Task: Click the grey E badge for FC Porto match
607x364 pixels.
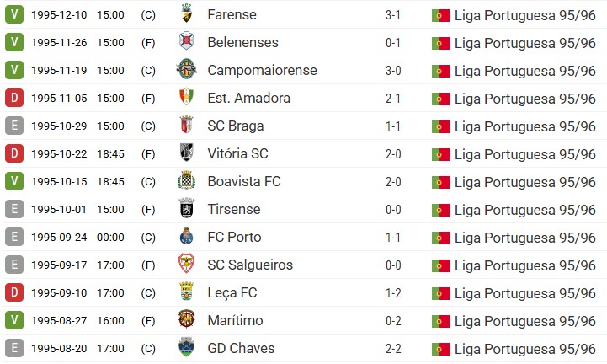Action: pyautogui.click(x=13, y=237)
